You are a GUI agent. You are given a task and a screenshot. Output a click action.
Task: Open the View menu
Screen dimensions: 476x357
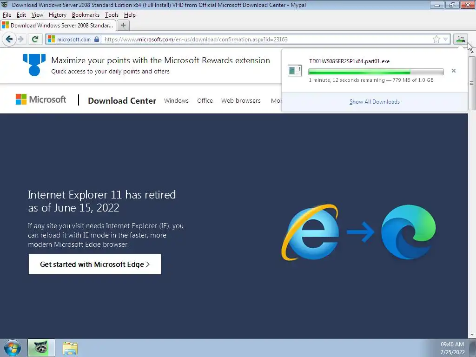click(37, 15)
